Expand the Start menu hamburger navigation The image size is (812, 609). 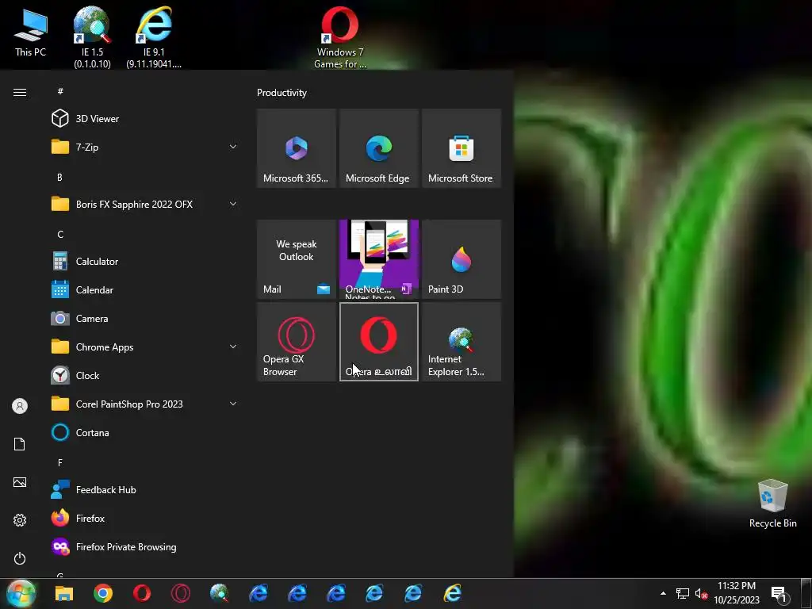pos(20,92)
